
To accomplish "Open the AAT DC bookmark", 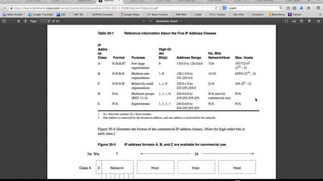I will [77, 15].
